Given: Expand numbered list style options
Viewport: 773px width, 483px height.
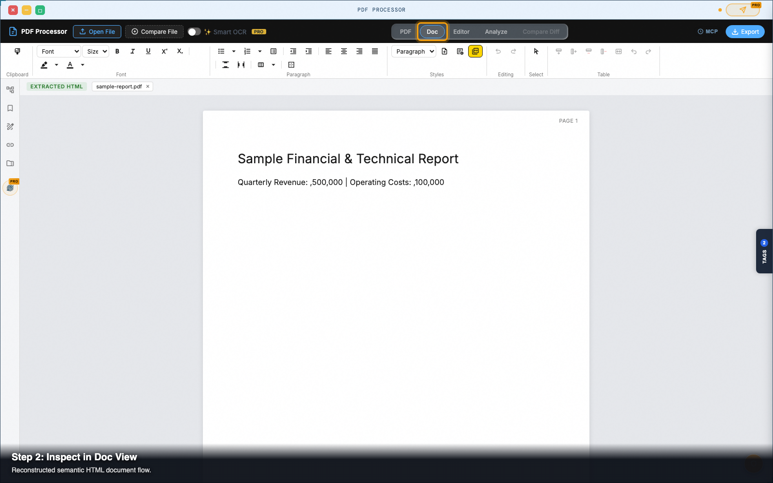Looking at the screenshot, I should click(x=260, y=51).
